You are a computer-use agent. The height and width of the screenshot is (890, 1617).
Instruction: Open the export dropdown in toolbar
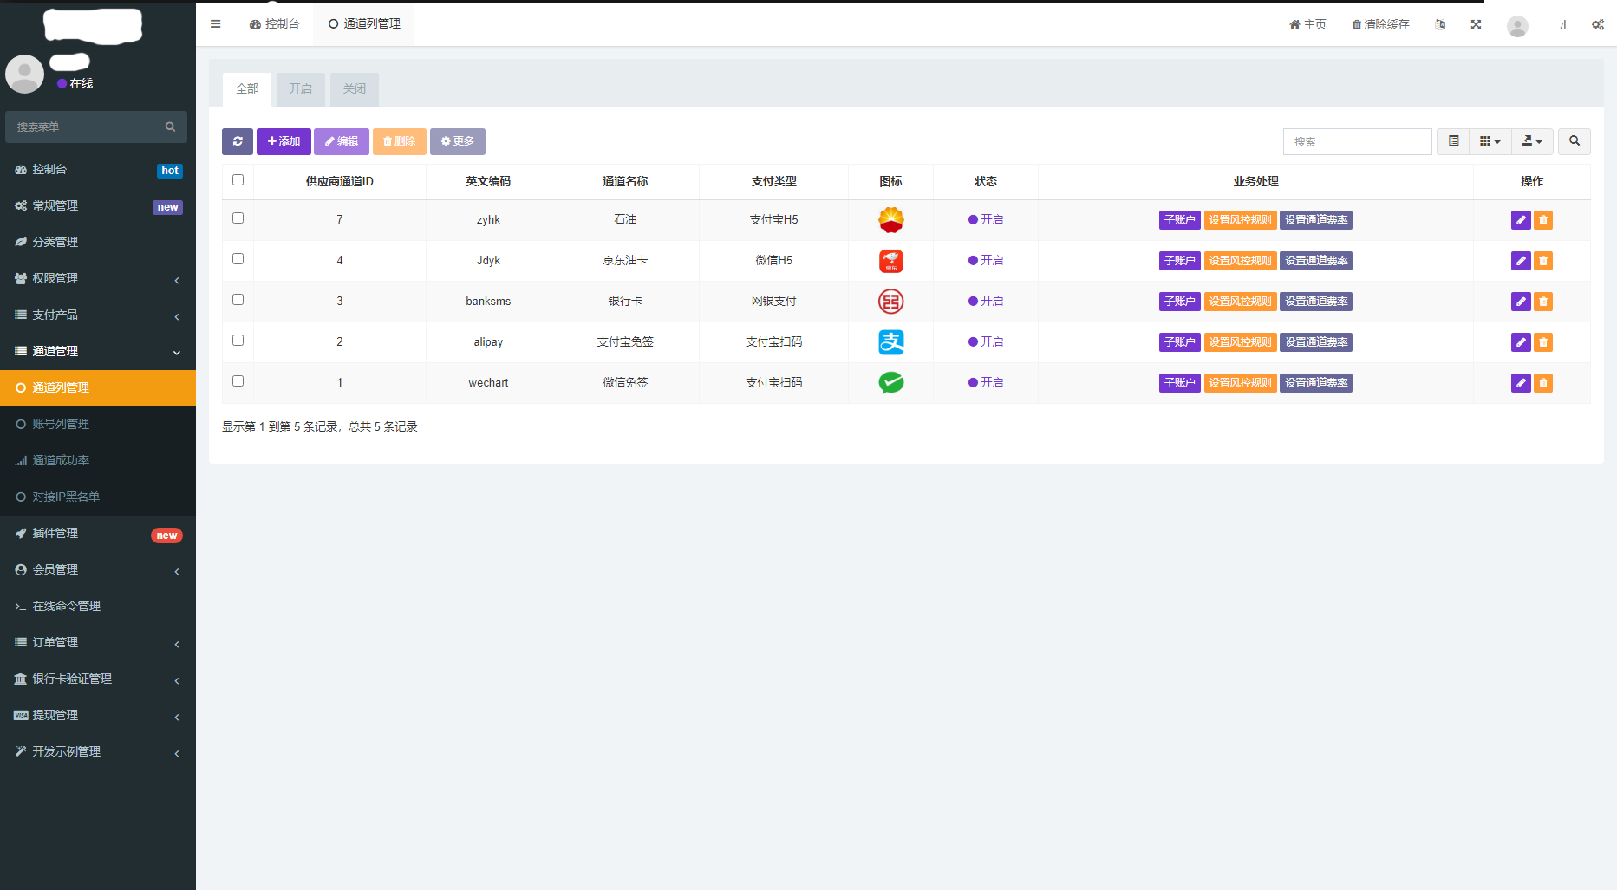coord(1532,141)
